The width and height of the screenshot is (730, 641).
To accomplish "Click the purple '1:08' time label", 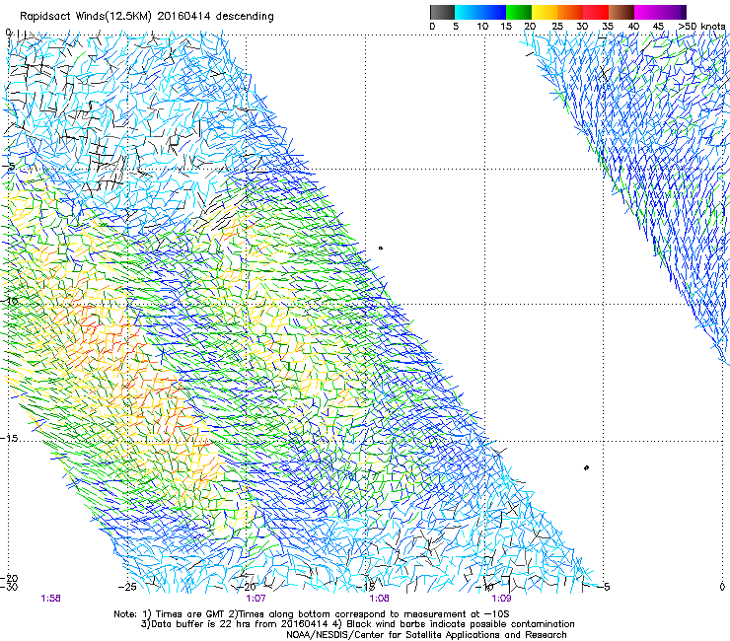I will (380, 599).
